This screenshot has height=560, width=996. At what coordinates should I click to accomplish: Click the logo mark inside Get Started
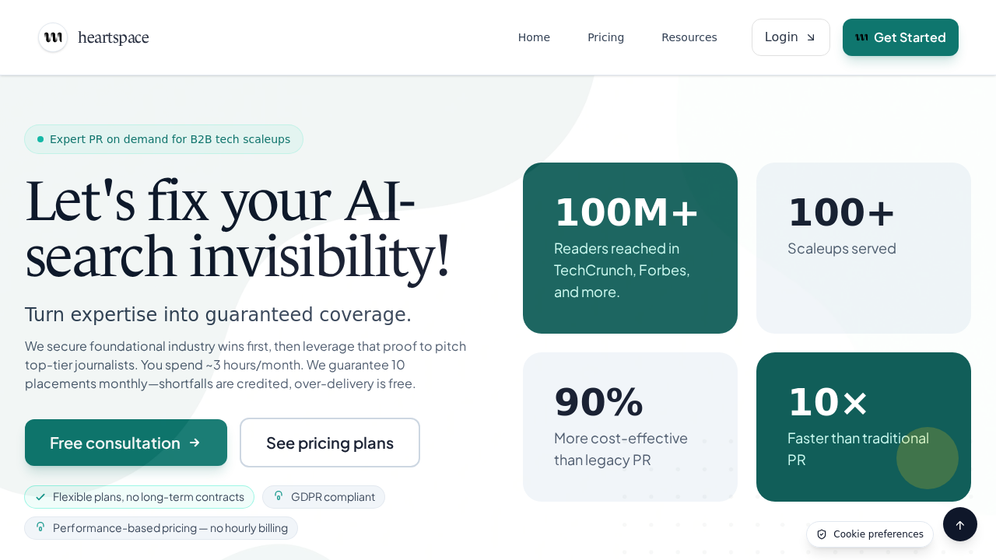coord(861,37)
